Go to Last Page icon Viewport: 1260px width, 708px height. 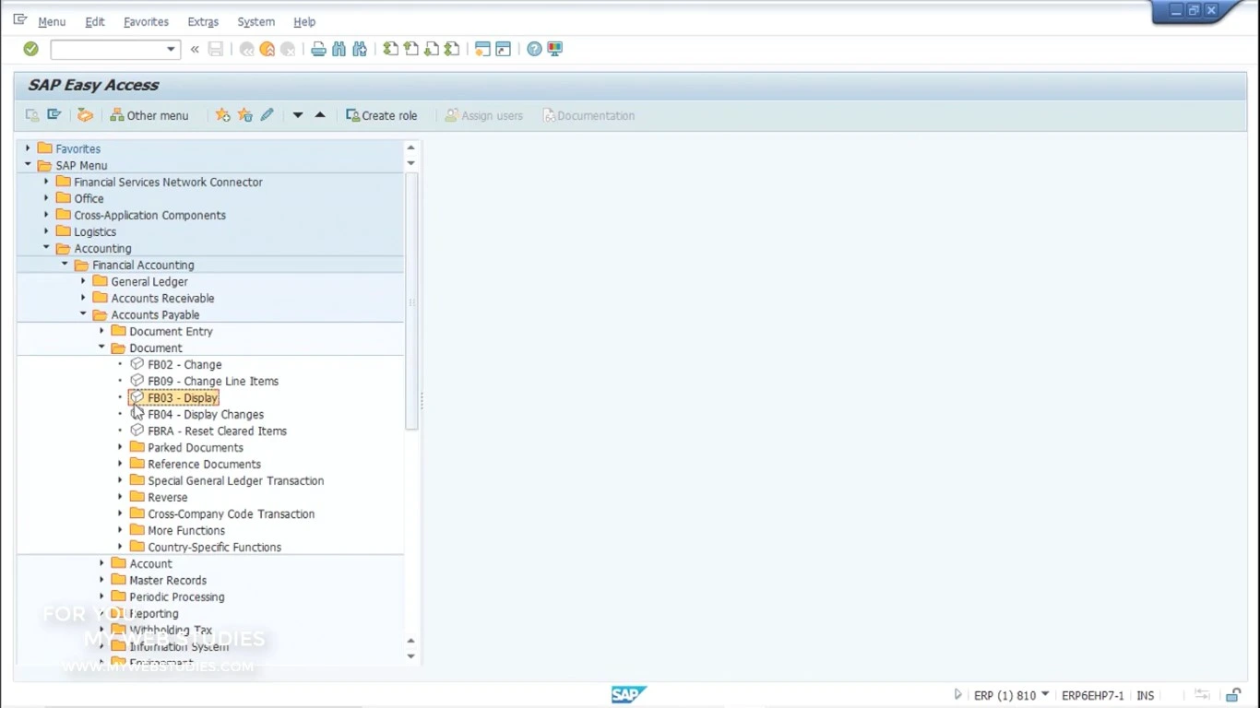(452, 49)
